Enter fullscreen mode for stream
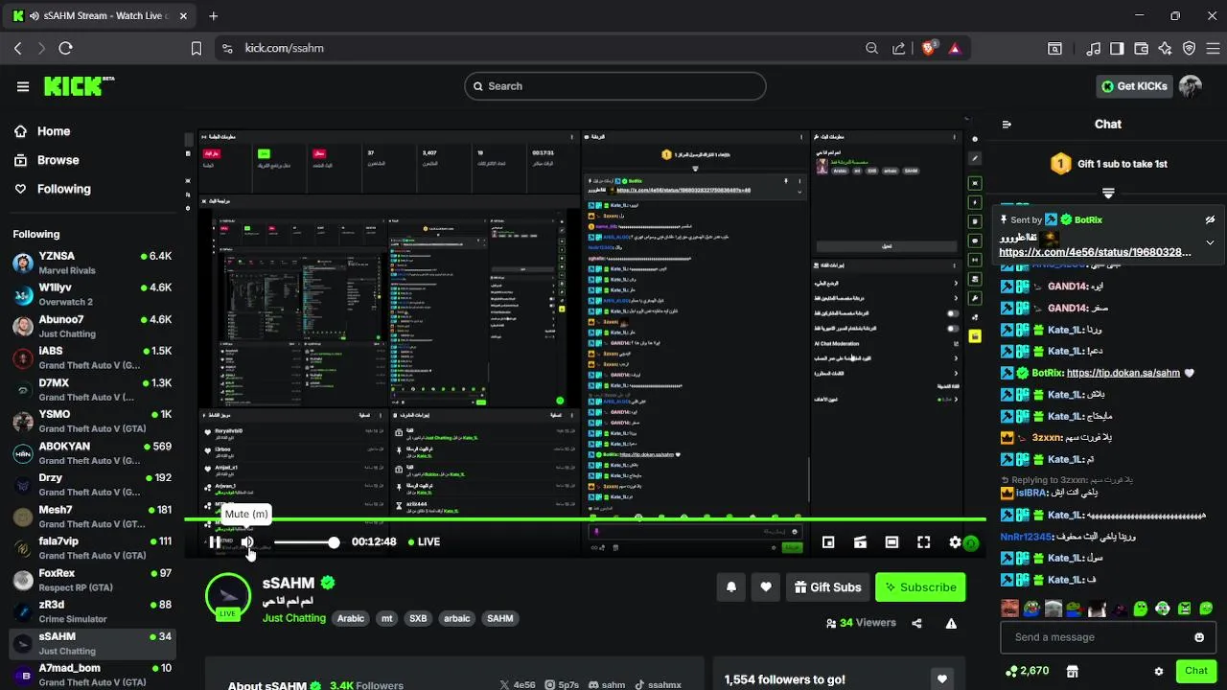The image size is (1227, 690). tap(923, 542)
